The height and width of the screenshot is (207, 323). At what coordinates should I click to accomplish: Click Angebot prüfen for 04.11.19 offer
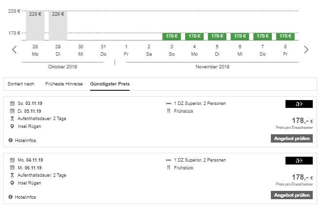[292, 195]
